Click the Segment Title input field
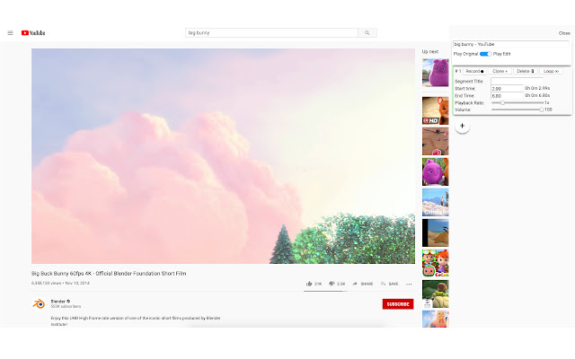Image resolution: width=575 pixels, height=359 pixels. (x=517, y=81)
